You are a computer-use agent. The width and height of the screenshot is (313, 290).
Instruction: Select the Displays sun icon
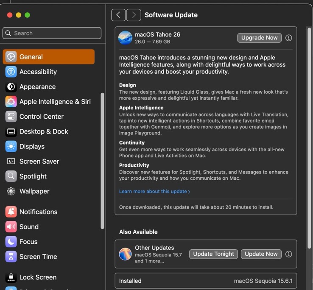(11, 147)
